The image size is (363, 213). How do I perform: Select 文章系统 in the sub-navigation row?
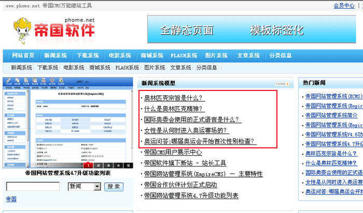click(180, 68)
